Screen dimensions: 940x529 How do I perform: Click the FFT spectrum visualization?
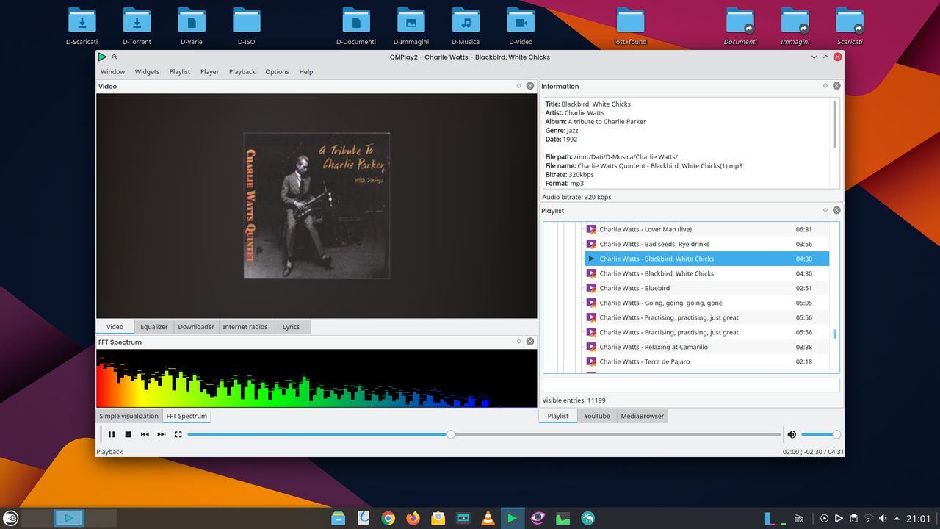tap(317, 378)
